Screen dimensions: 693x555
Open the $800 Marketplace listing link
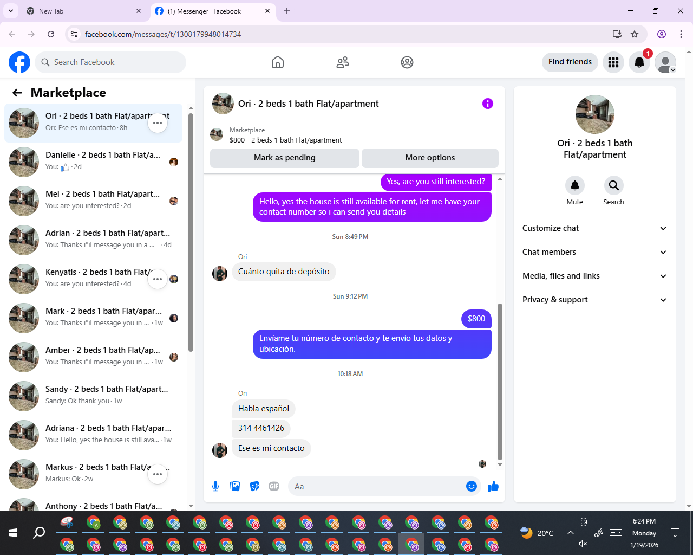tap(285, 140)
